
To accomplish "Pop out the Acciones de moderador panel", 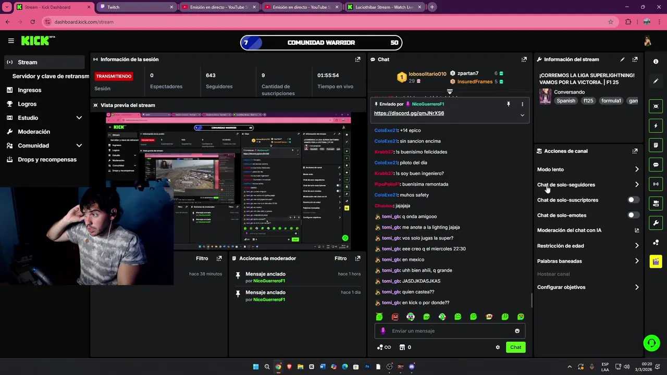I will (x=357, y=258).
